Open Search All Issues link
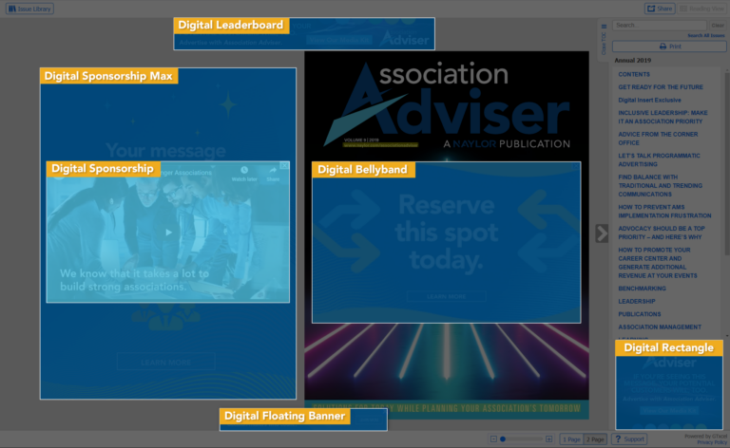The width and height of the screenshot is (730, 448). pos(706,35)
